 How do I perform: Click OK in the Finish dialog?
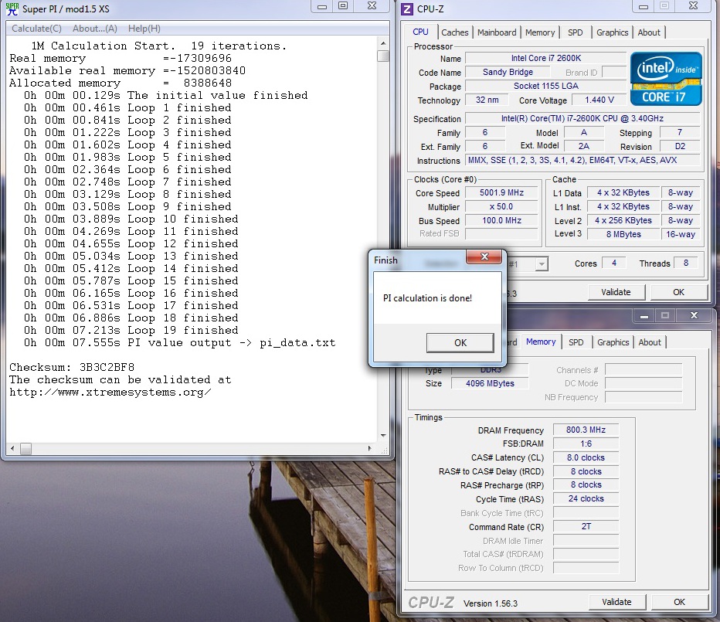[460, 343]
